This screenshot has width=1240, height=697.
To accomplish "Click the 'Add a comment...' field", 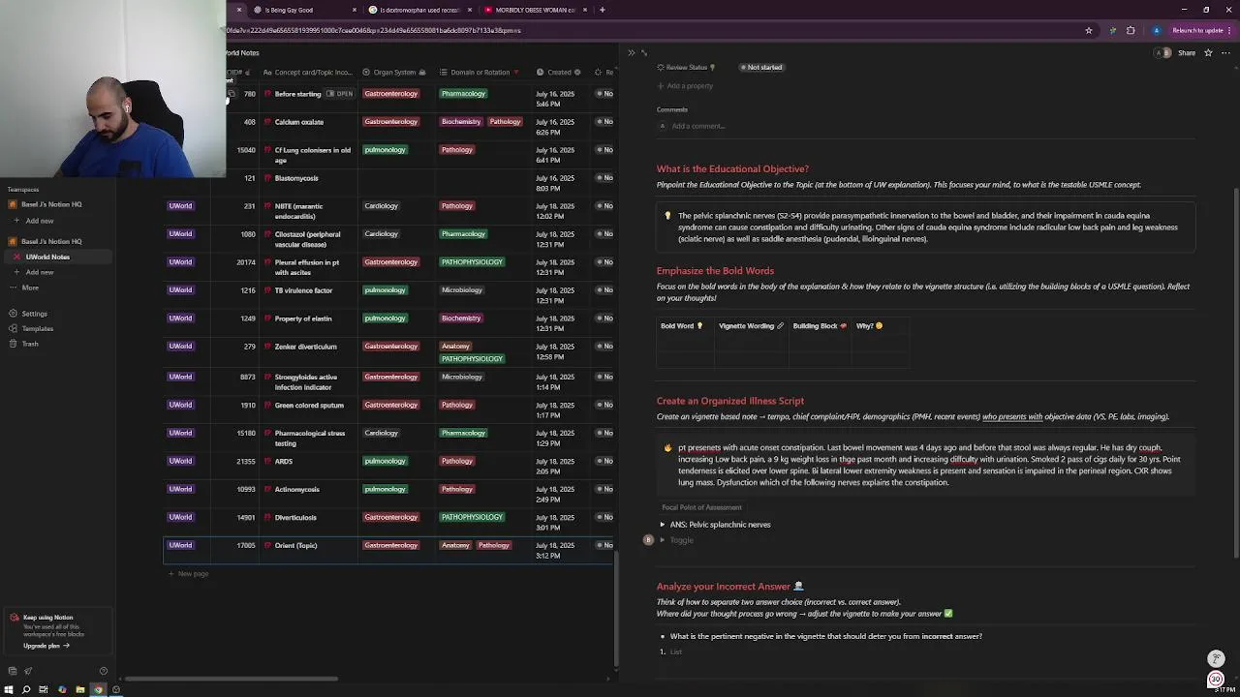I will point(697,126).
